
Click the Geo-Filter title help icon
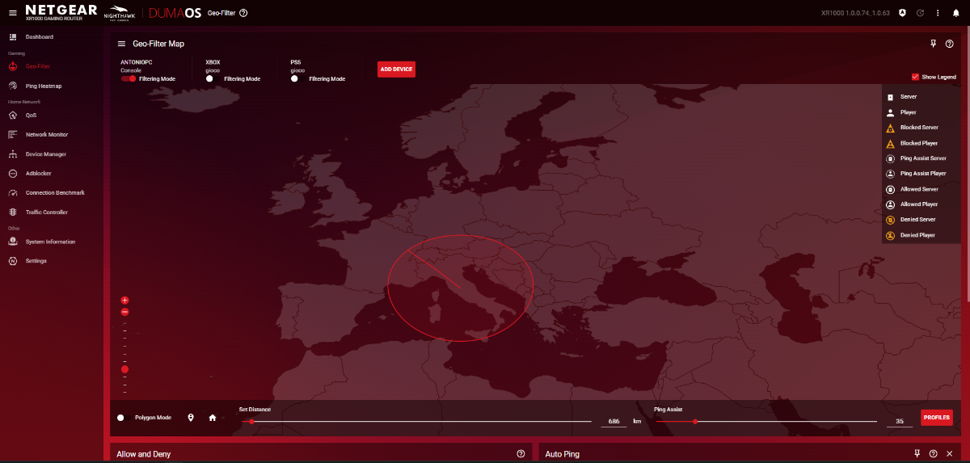pos(243,13)
